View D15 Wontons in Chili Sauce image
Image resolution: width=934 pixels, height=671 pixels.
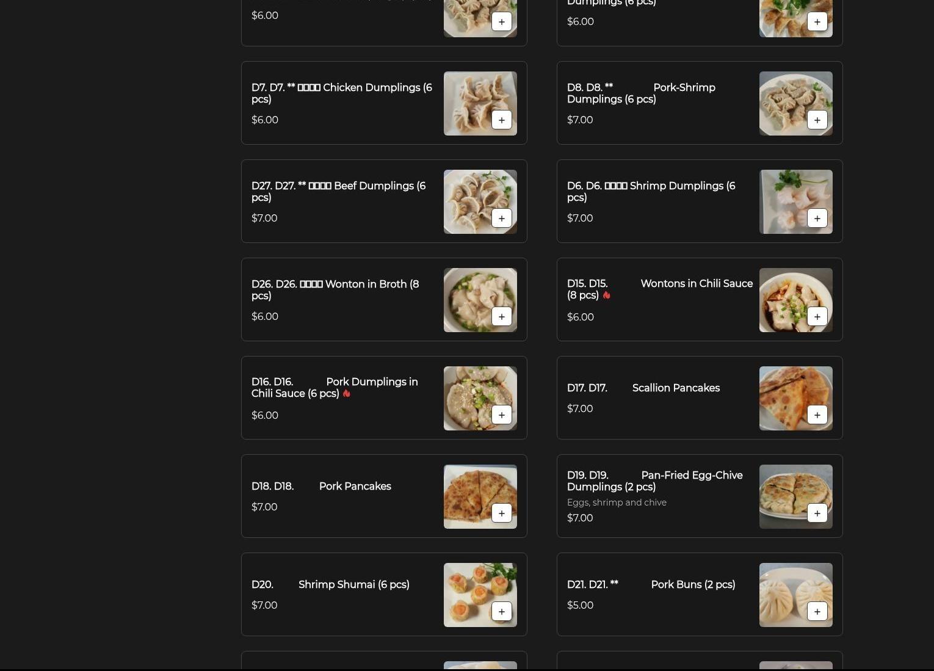[x=796, y=300]
